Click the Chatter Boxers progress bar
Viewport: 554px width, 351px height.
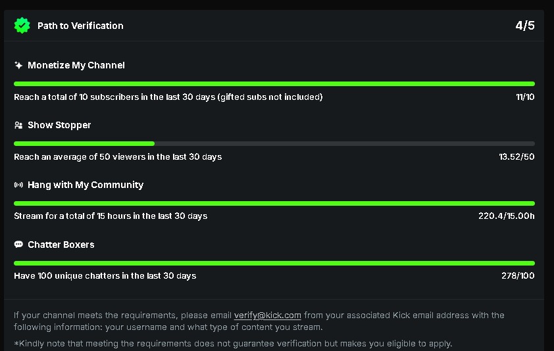[x=274, y=263]
